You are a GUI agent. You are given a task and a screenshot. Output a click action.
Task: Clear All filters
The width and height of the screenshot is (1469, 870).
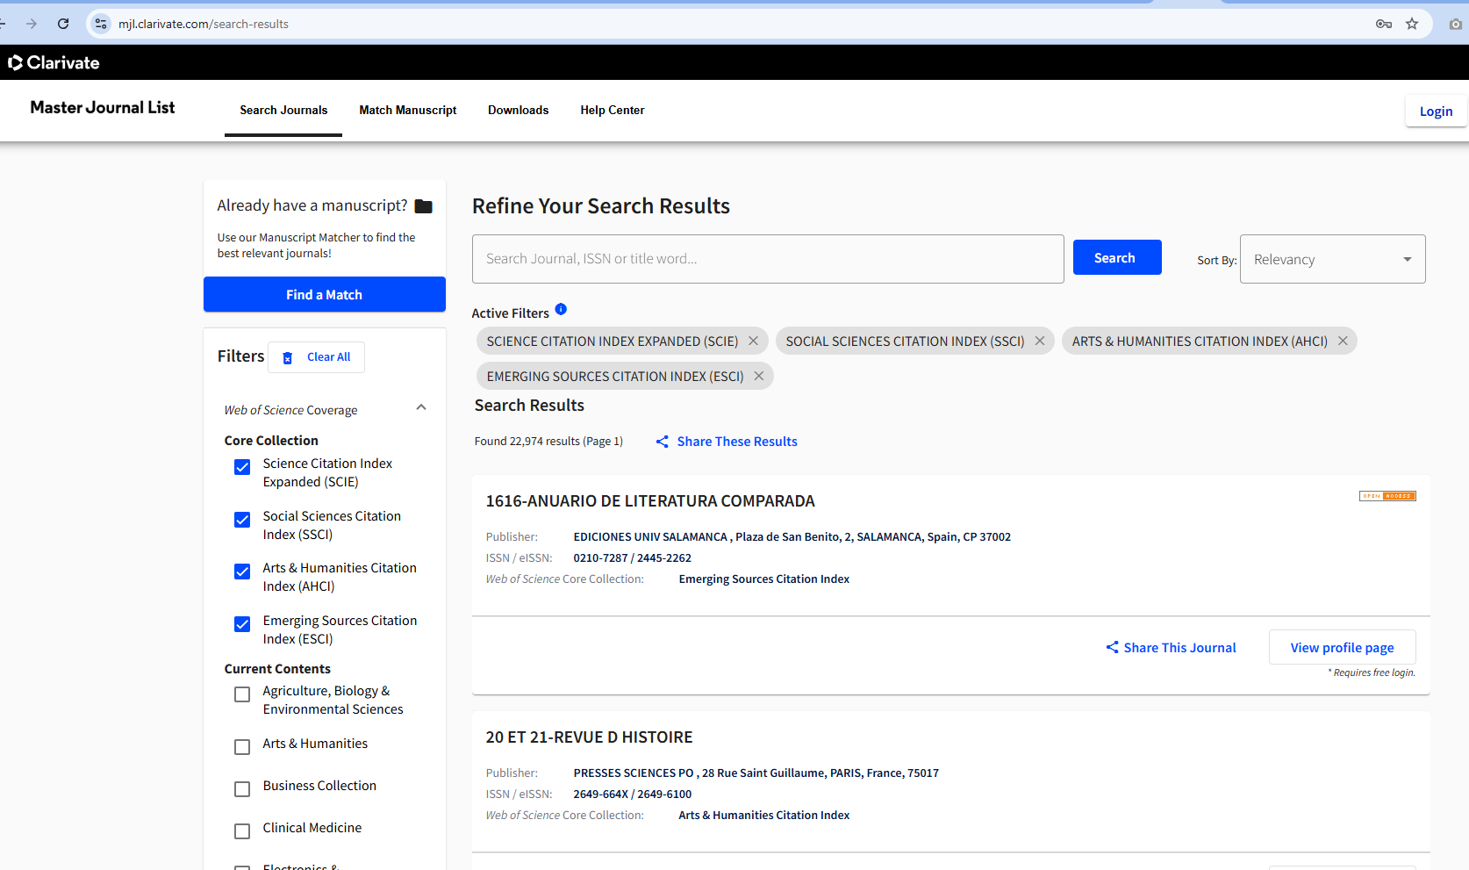click(316, 357)
